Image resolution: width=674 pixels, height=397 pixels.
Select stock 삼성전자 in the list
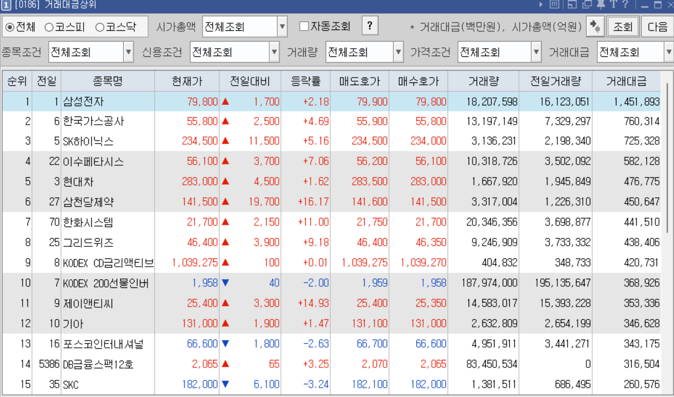pyautogui.click(x=84, y=102)
